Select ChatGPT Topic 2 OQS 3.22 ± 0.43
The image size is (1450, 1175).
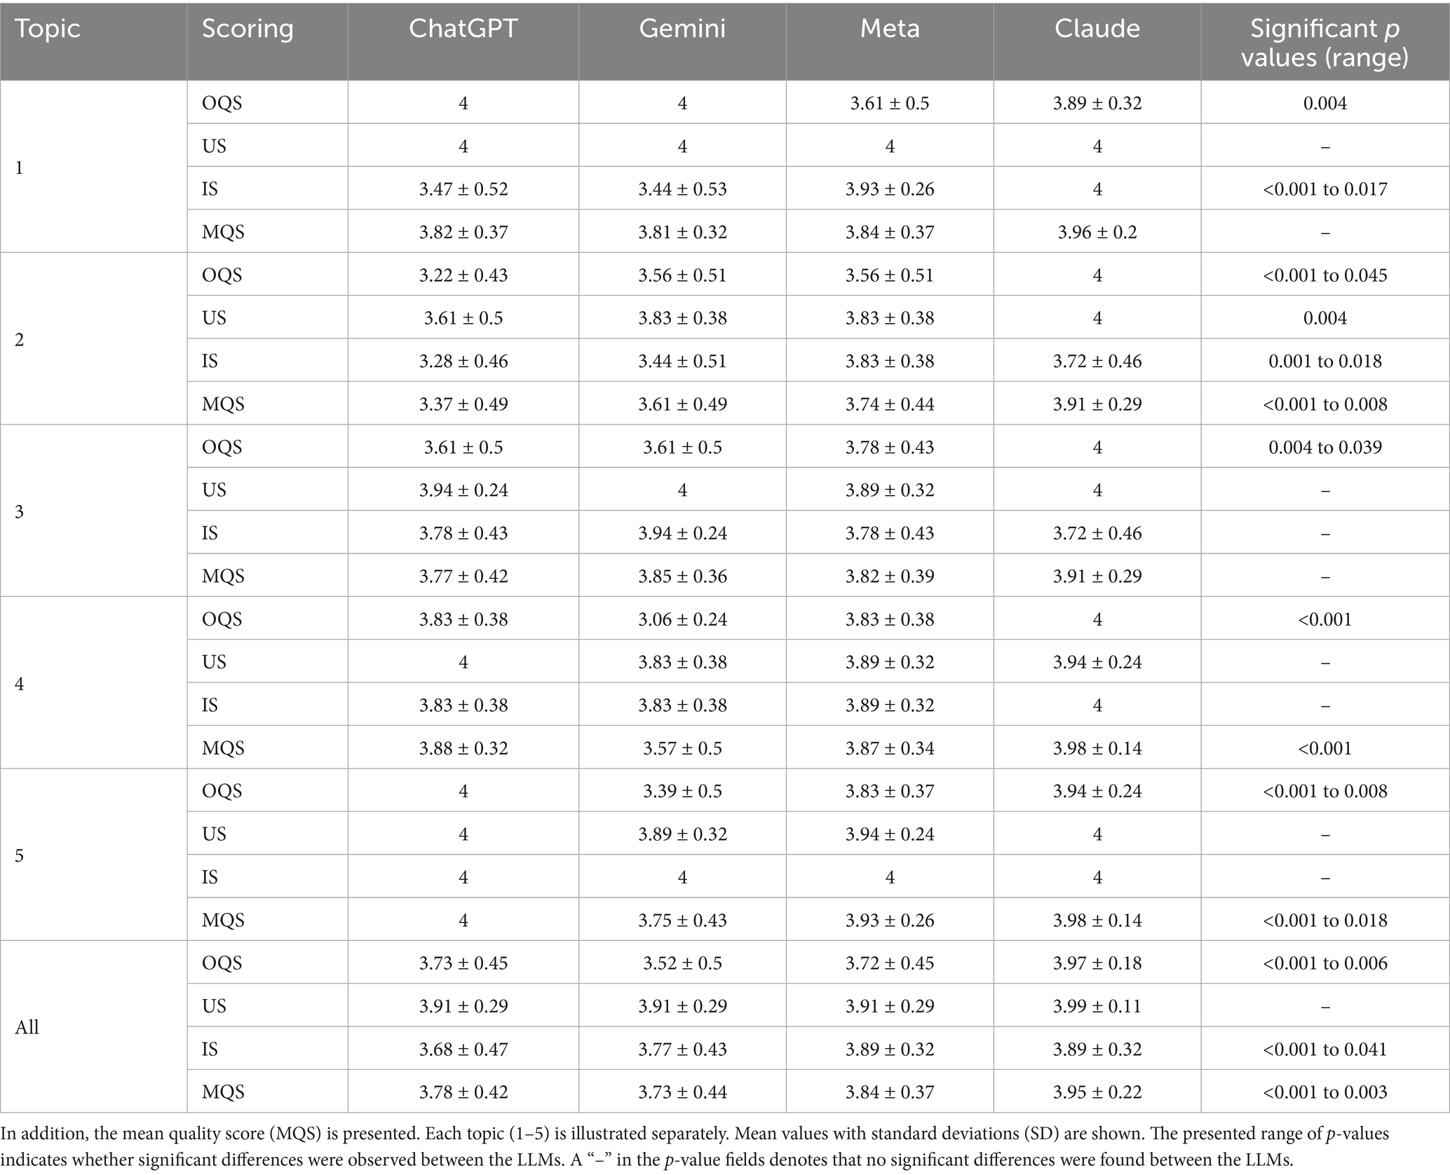[x=463, y=275]
